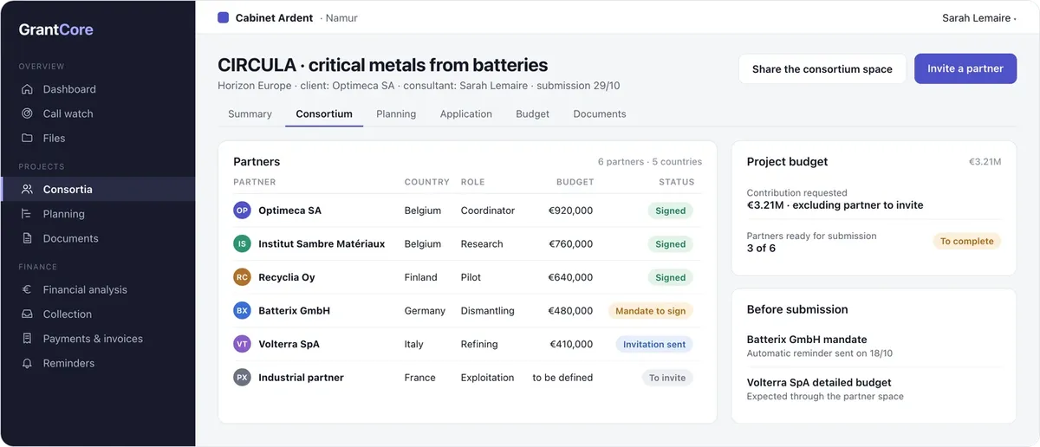Click the Recyclia Oy partner name
This screenshot has width=1040, height=447.
point(287,277)
